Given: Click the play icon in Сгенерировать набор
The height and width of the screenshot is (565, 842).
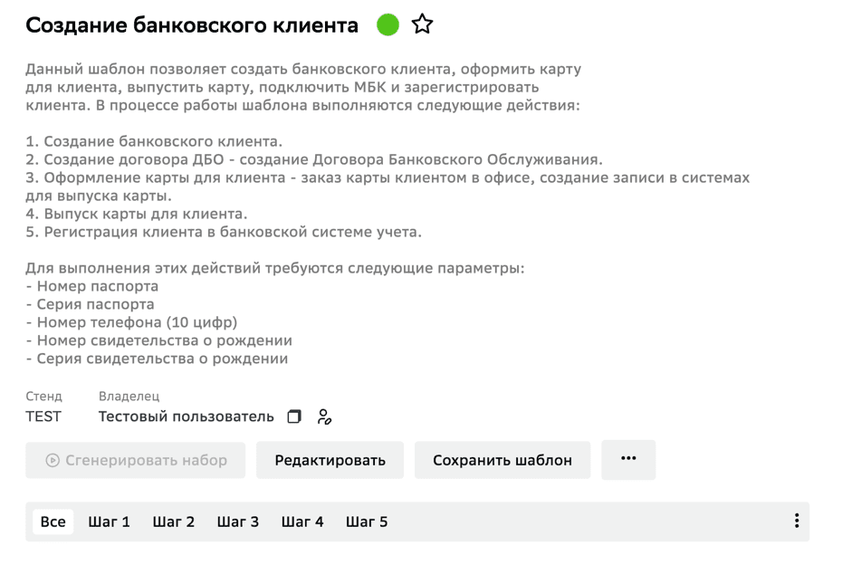Looking at the screenshot, I should 53,460.
